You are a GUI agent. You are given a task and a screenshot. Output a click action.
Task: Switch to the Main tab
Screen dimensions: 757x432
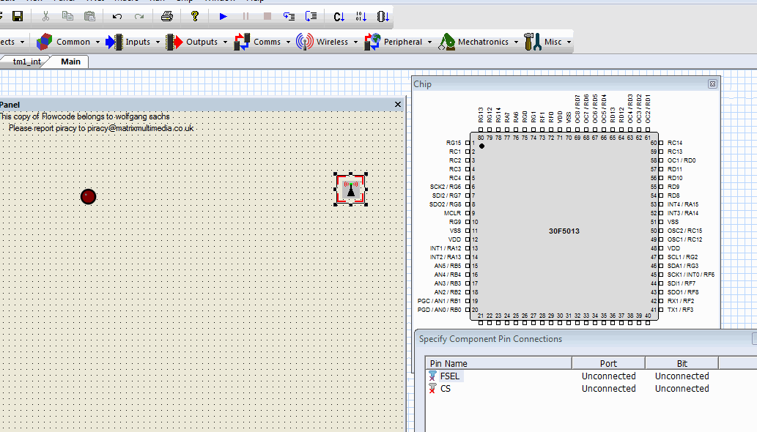pos(70,62)
